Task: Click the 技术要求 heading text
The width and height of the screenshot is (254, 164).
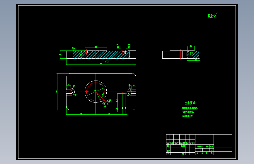Action: tap(190, 103)
